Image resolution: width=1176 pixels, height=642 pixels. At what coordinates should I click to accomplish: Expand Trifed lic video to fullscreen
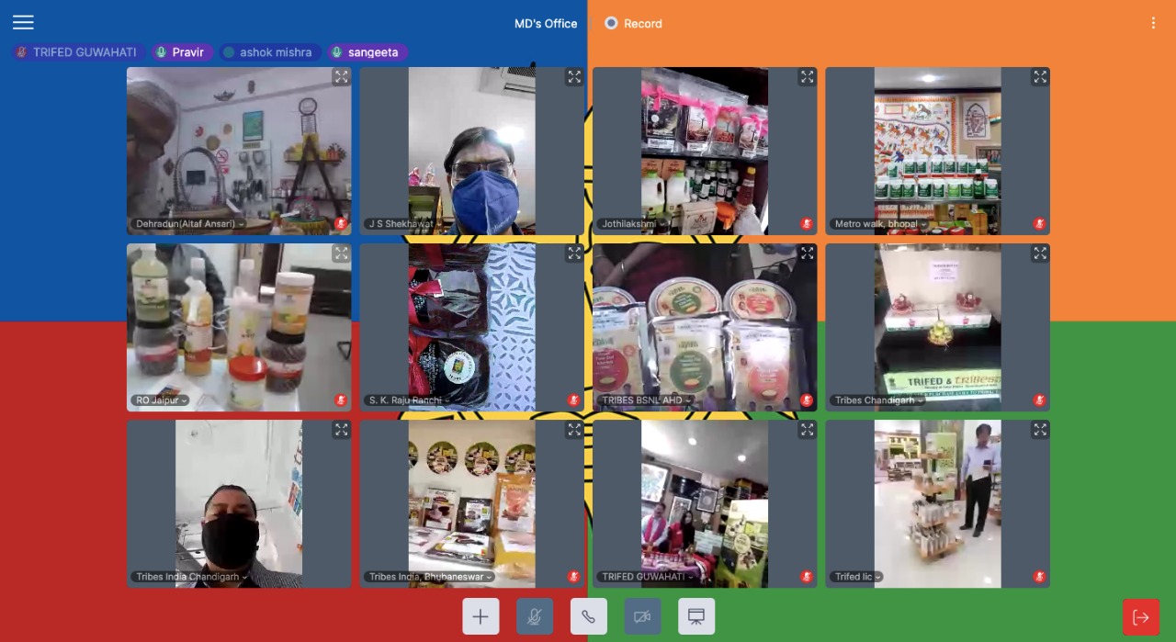(1040, 430)
